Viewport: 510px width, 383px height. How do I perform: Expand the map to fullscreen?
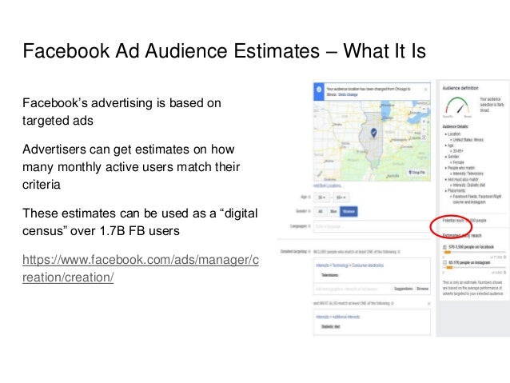424,138
